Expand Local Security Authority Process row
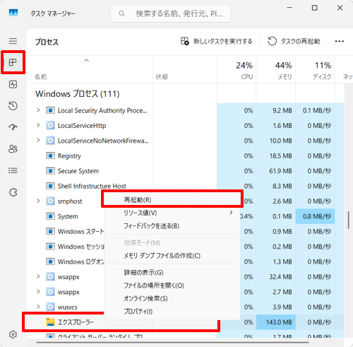 coord(38,110)
